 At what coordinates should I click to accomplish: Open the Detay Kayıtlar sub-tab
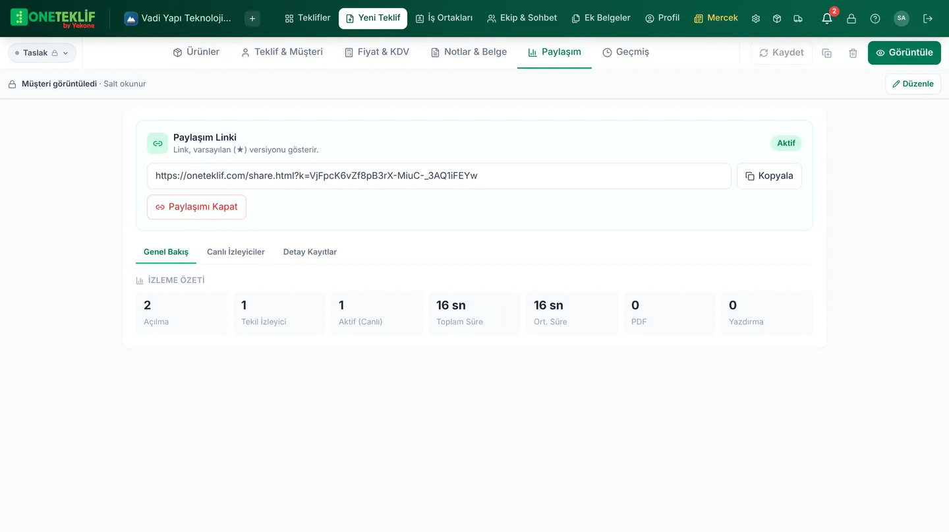pyautogui.click(x=310, y=252)
